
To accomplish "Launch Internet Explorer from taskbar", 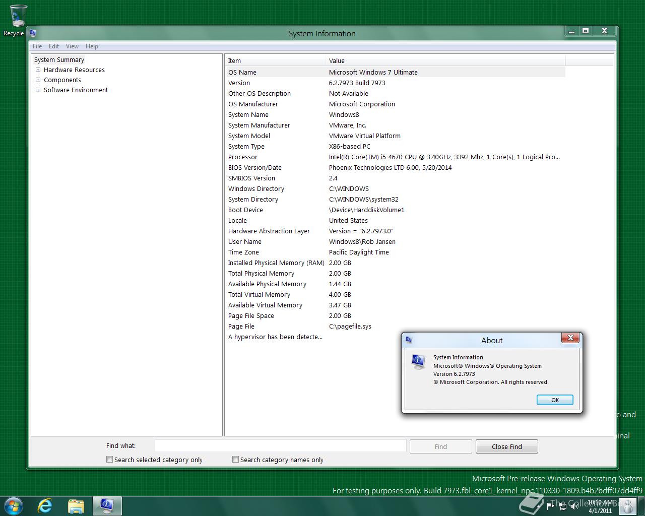I will coord(45,506).
